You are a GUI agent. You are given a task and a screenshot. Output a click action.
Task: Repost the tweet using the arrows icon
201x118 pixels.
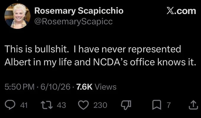click(x=47, y=105)
